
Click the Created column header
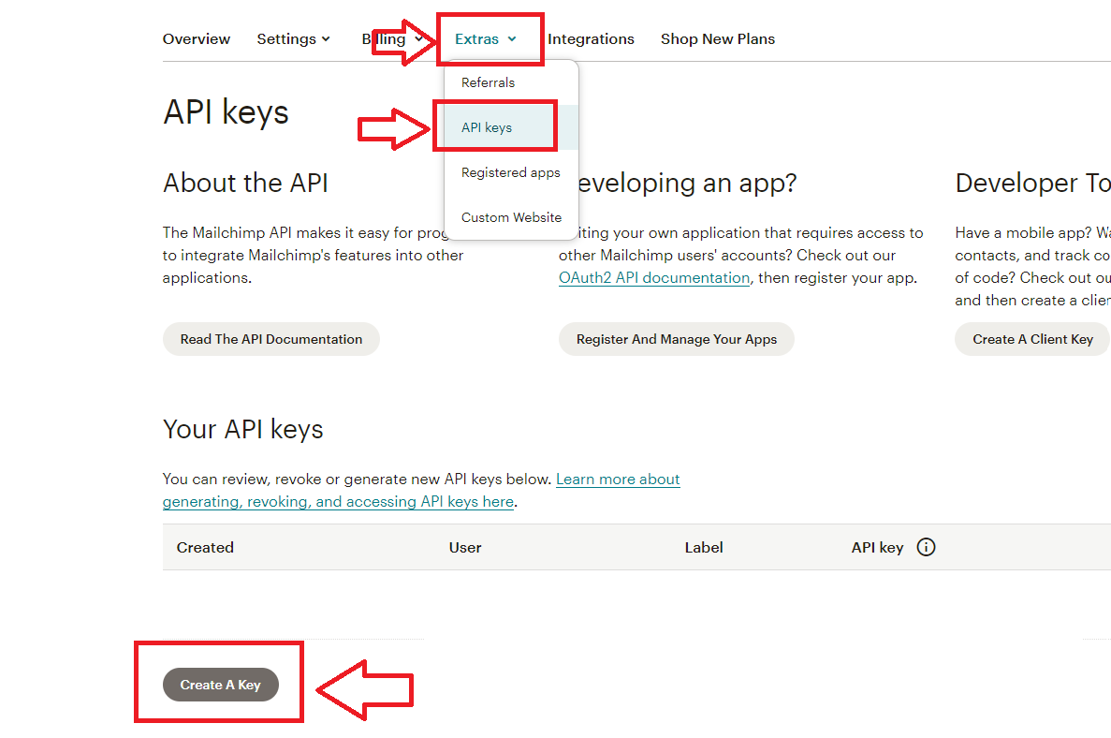coord(205,547)
